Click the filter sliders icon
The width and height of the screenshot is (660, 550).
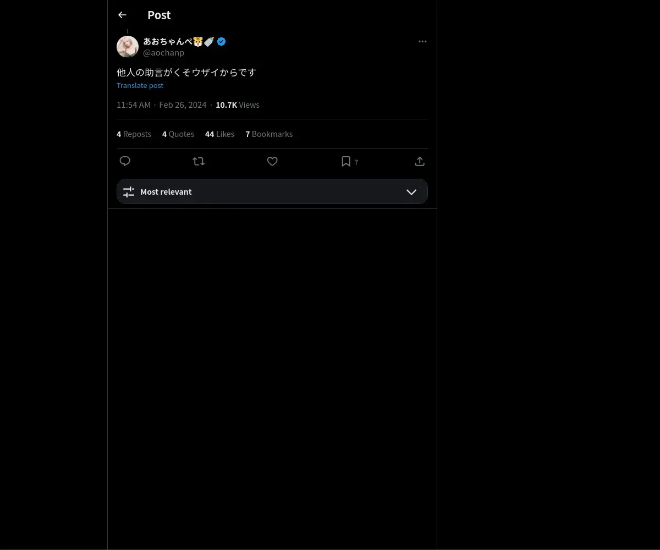129,192
